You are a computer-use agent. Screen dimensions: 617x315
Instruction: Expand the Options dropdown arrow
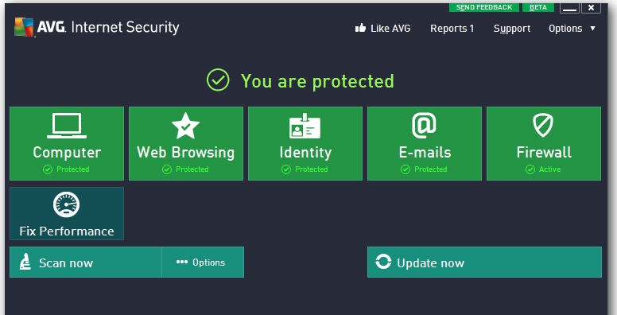click(592, 29)
